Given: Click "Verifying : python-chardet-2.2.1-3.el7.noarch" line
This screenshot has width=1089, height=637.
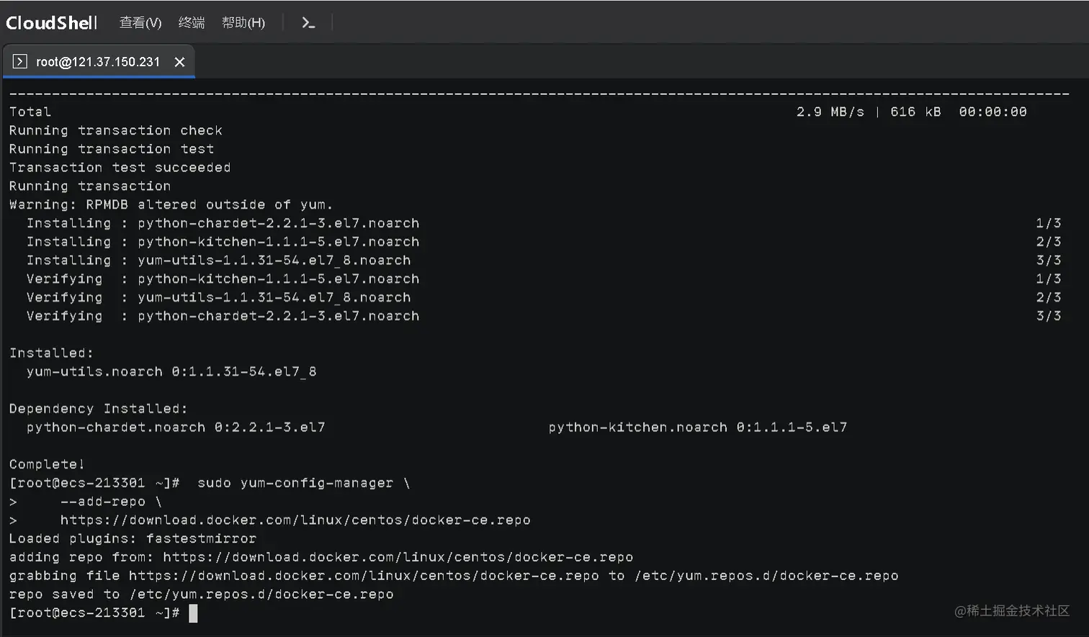Looking at the screenshot, I should pos(223,316).
